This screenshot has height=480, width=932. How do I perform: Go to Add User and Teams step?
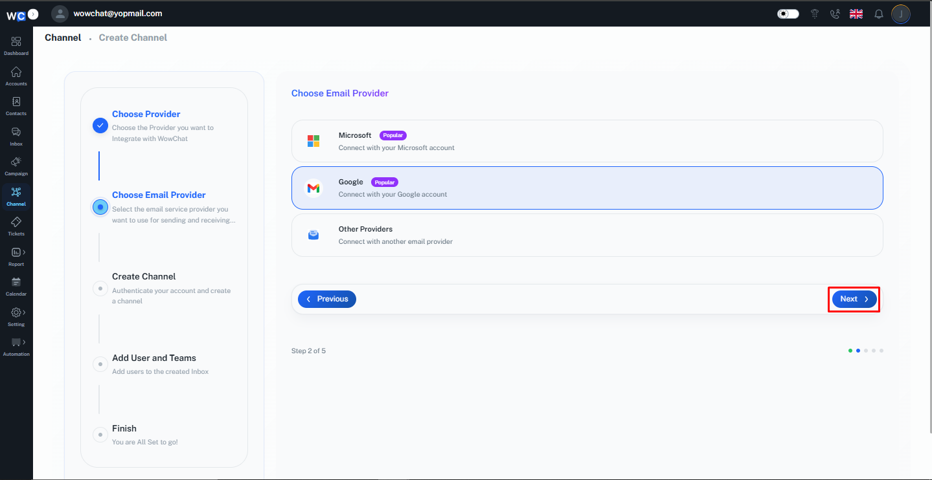[x=154, y=358]
